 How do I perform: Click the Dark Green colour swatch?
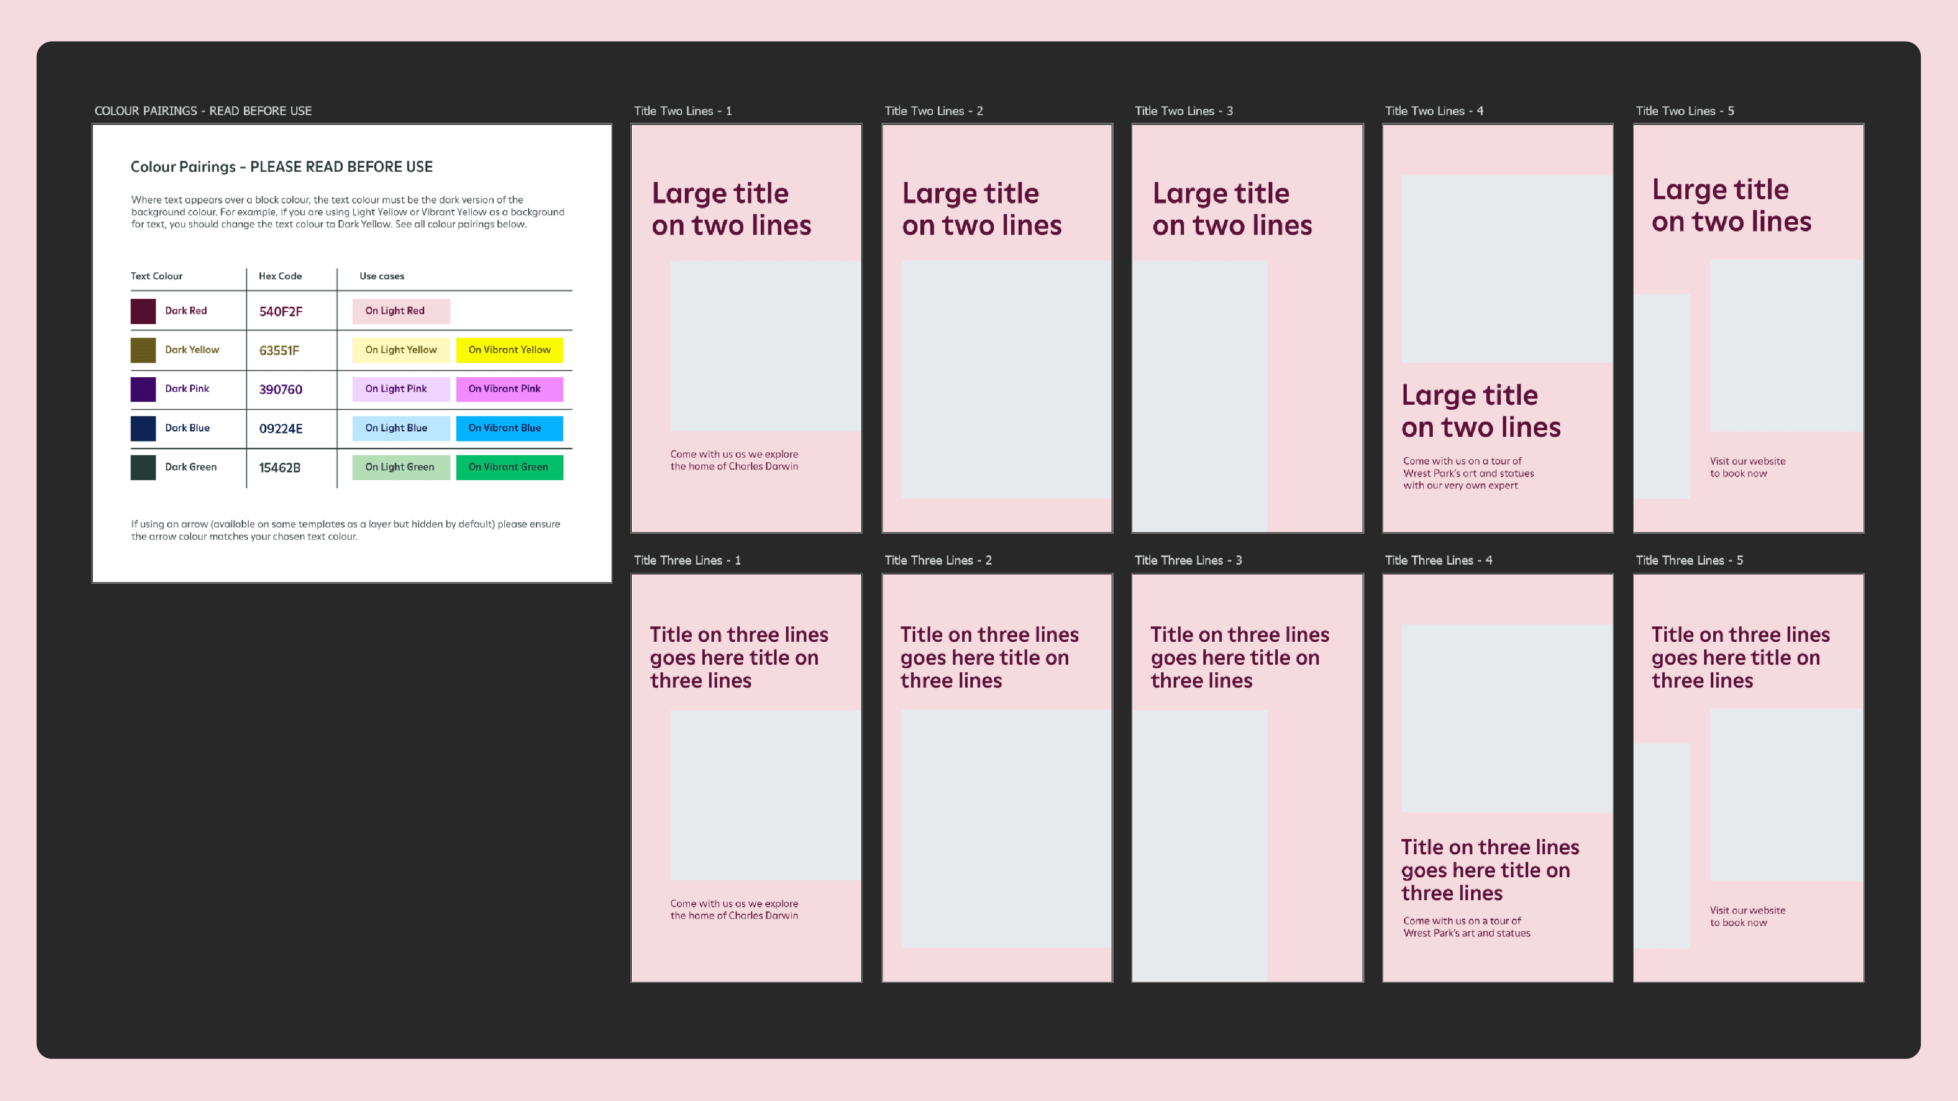[x=143, y=467]
